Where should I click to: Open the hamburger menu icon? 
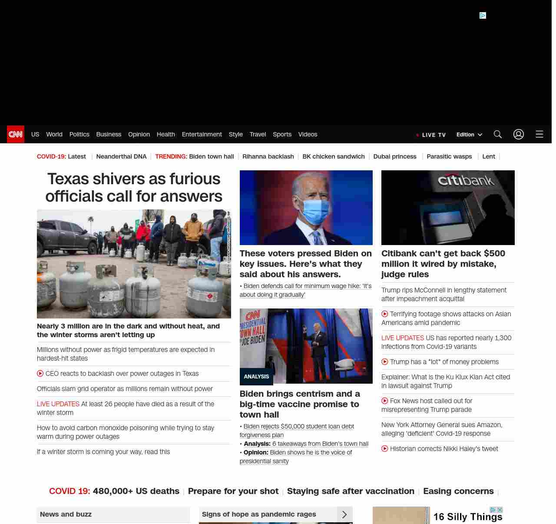tap(539, 134)
